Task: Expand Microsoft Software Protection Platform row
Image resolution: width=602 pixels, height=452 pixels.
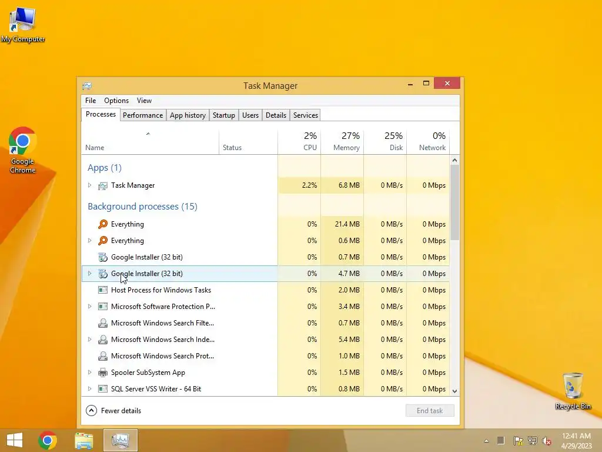Action: pos(89,307)
